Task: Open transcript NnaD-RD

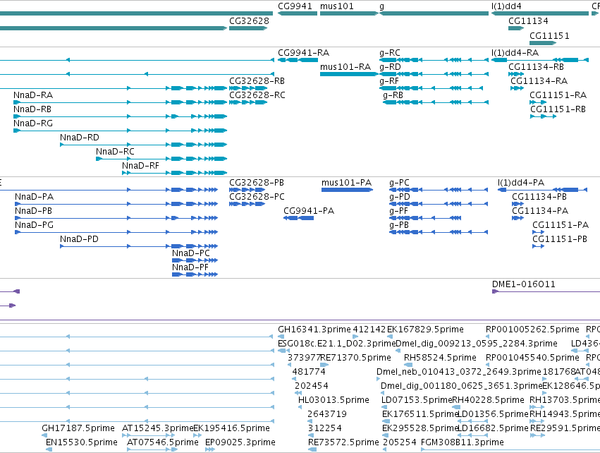Action: pos(80,138)
